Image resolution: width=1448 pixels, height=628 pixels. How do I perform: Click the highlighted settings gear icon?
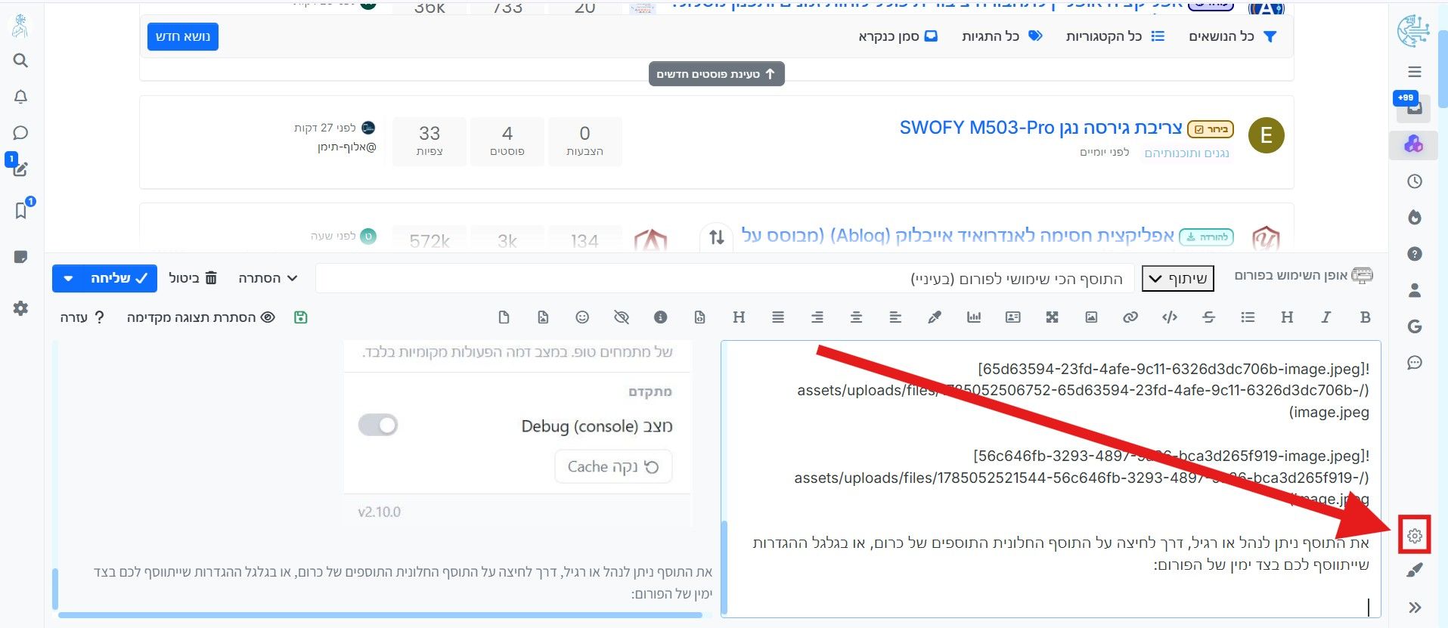coord(1415,536)
